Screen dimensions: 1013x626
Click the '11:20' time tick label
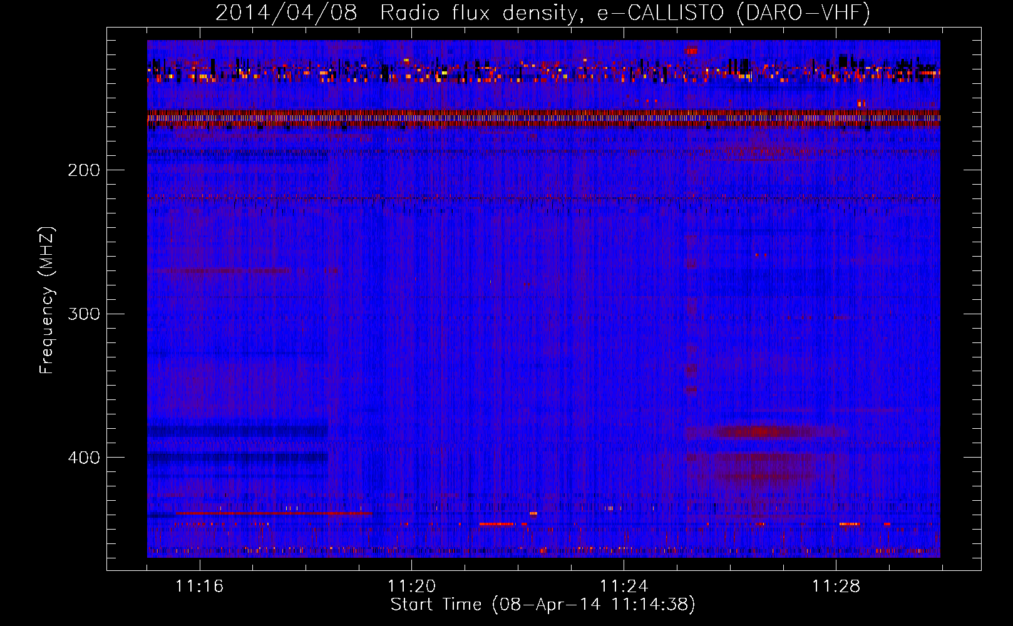pyautogui.click(x=412, y=587)
